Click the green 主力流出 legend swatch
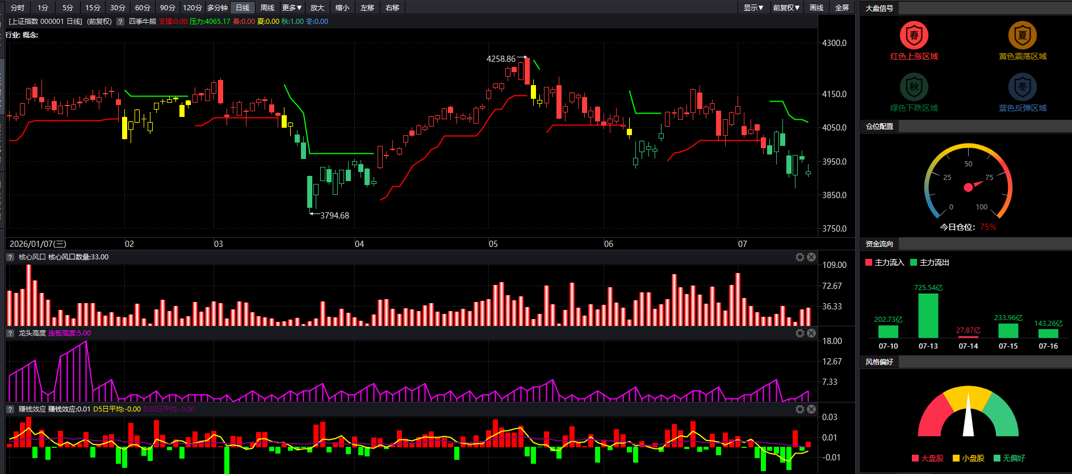The image size is (1072, 474). click(914, 262)
